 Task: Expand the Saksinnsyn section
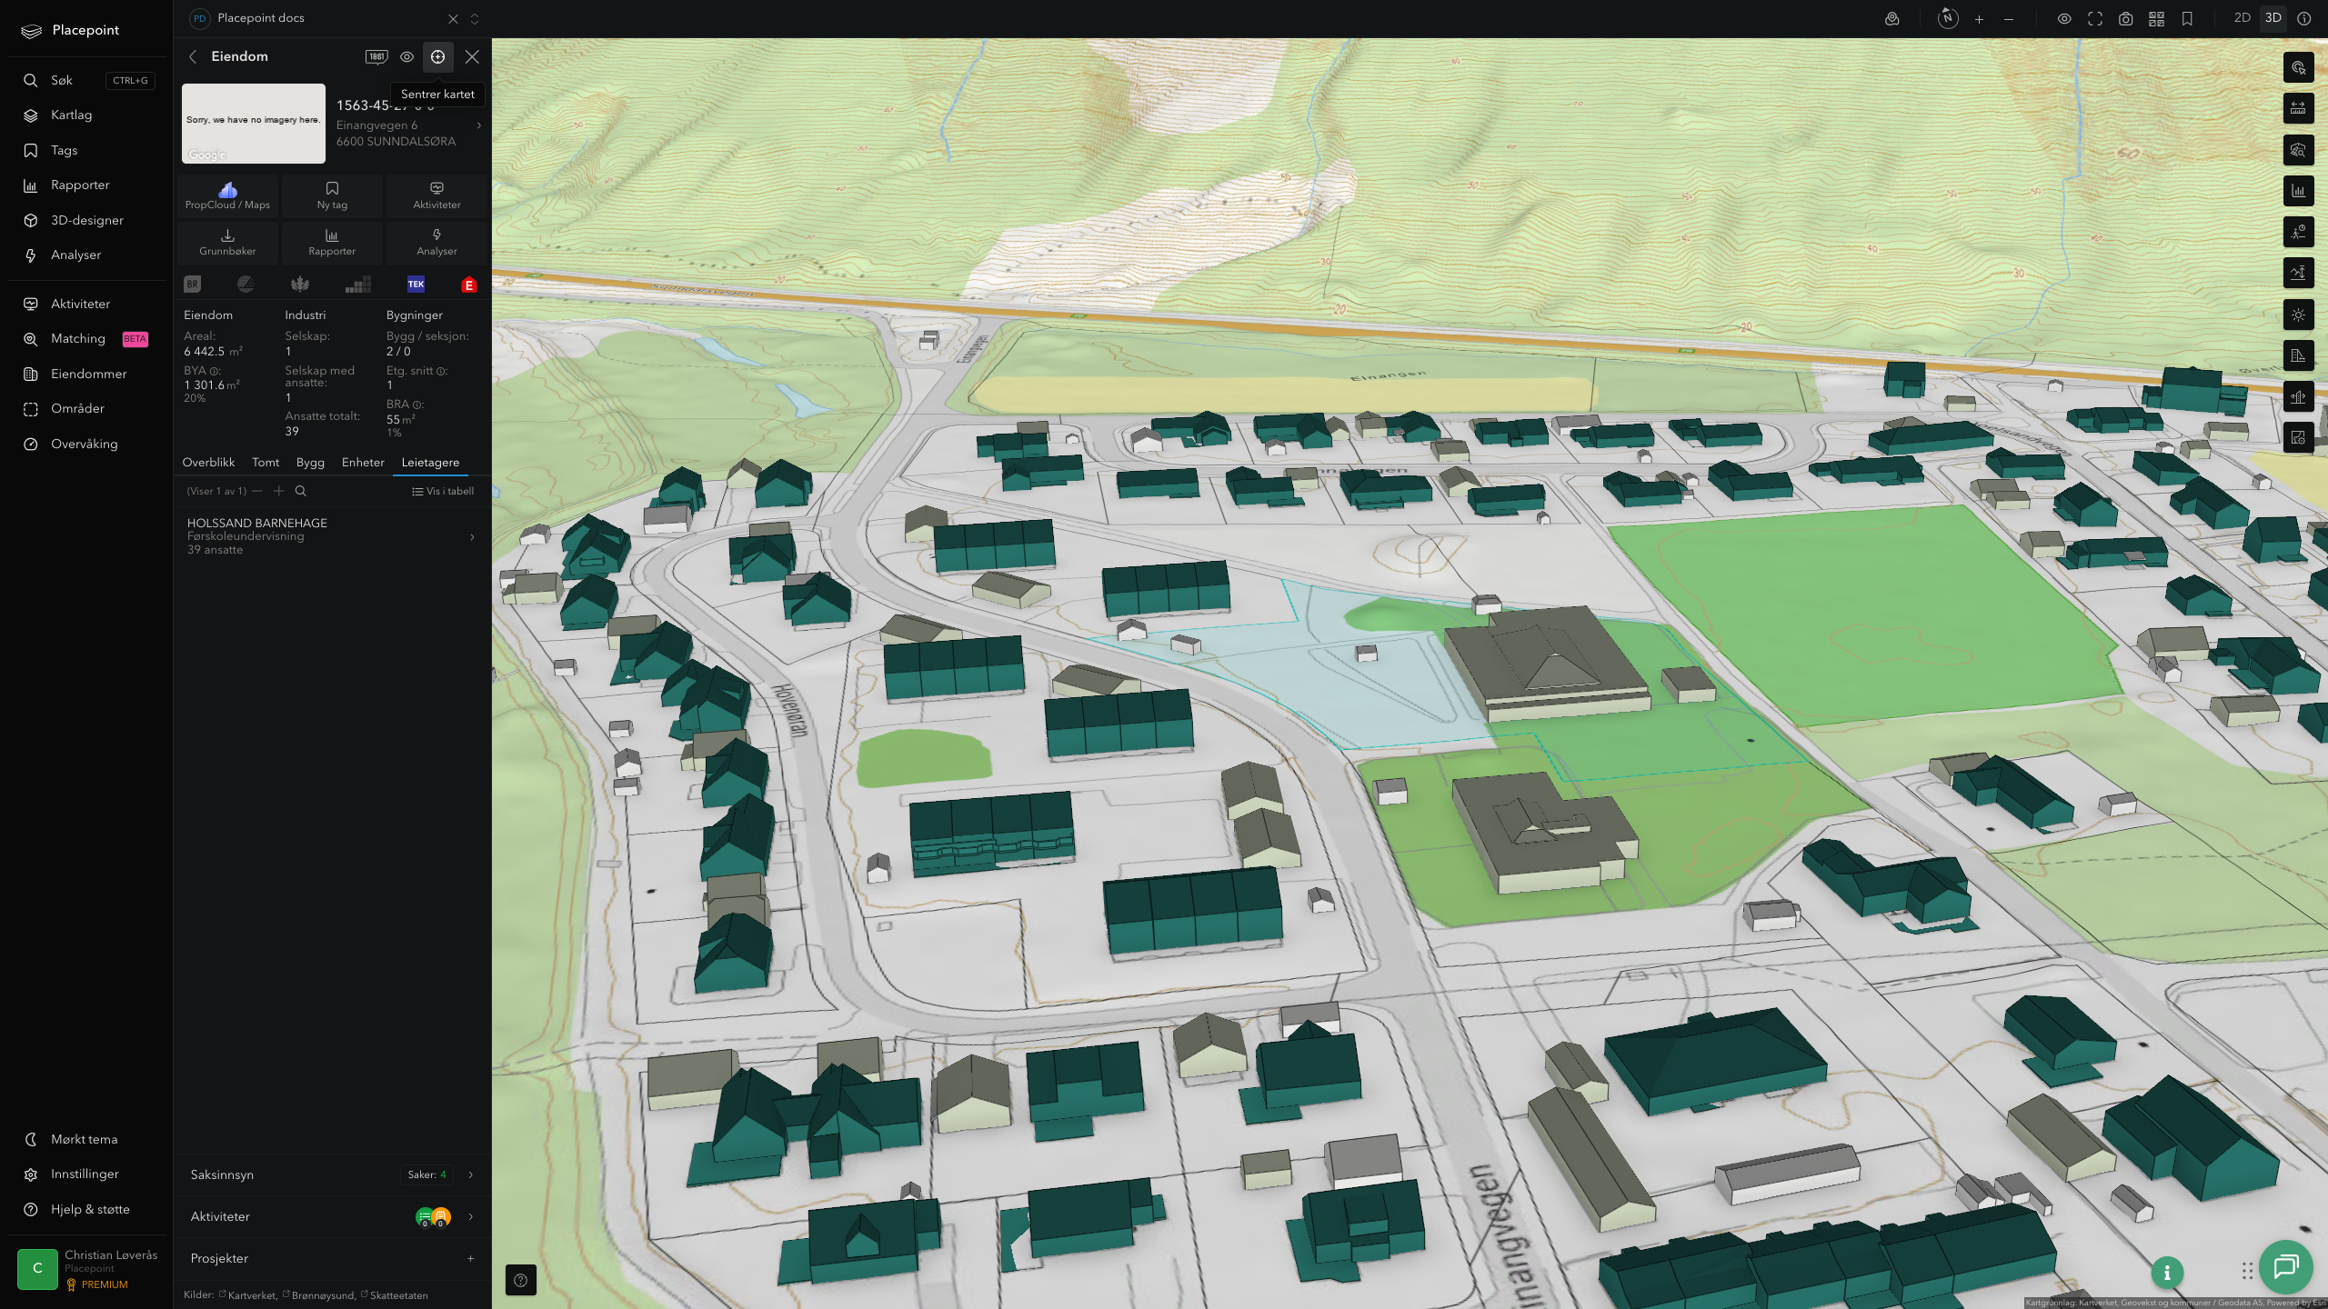[332, 1174]
